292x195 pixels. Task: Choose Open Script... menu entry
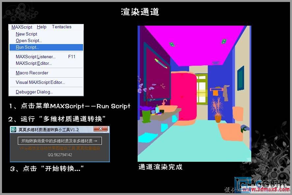click(46, 40)
